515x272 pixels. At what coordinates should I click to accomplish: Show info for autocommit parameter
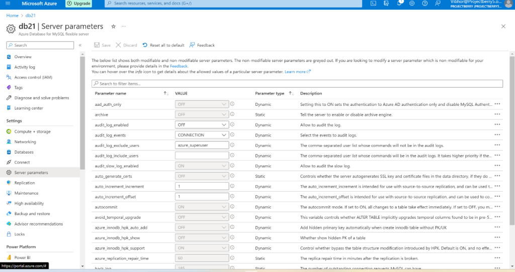point(232,206)
